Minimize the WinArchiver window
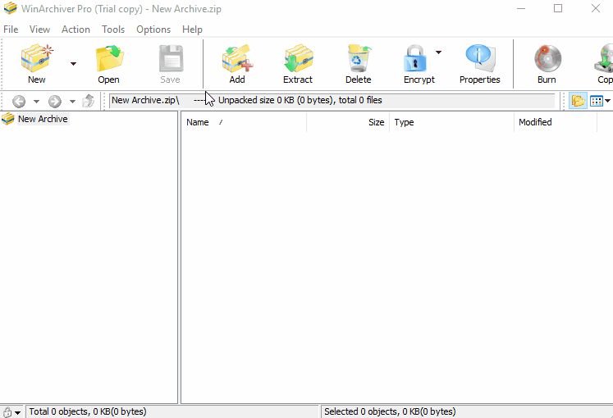Viewport: 613px width, 418px height. (521, 8)
